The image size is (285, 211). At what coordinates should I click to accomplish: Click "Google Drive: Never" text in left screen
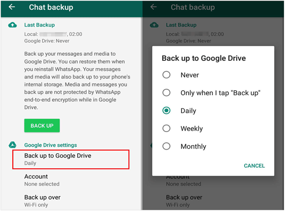click(47, 41)
